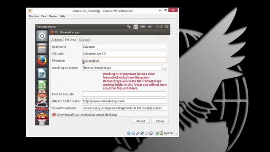This screenshot has height=152, width=270.
Task: Open the network indicator in top panel
Action: (129, 27)
